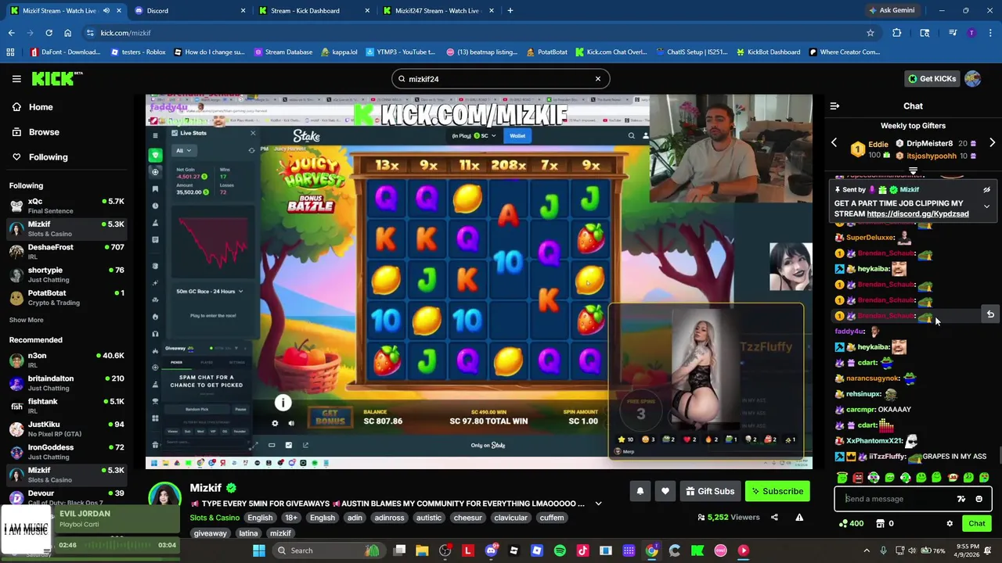Collapse the top gifters leaderboard handle
Screen dimensions: 1002x563
coord(913,170)
